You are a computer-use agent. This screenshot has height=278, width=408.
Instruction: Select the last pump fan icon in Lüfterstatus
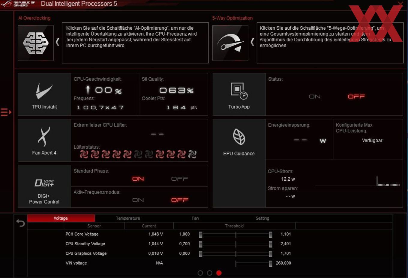[x=192, y=154]
